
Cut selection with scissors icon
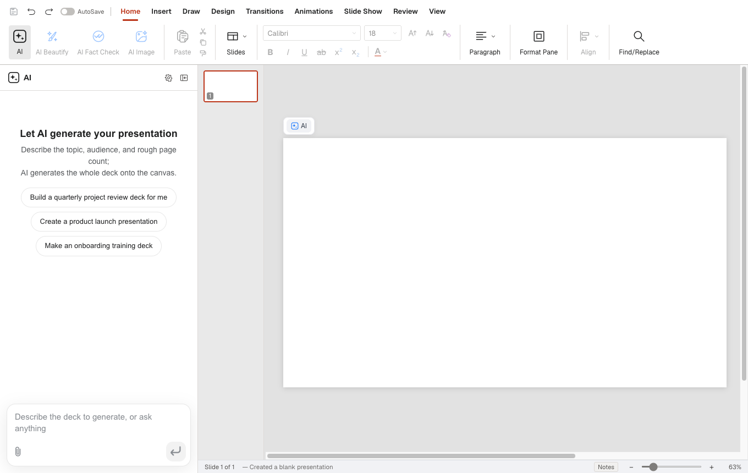point(203,32)
